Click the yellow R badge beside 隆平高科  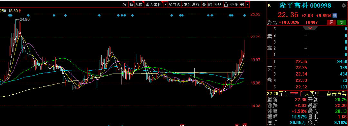[269, 5]
